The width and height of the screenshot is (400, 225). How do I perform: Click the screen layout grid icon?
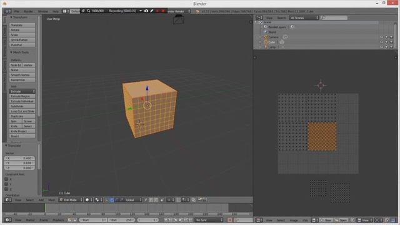[x=65, y=11]
